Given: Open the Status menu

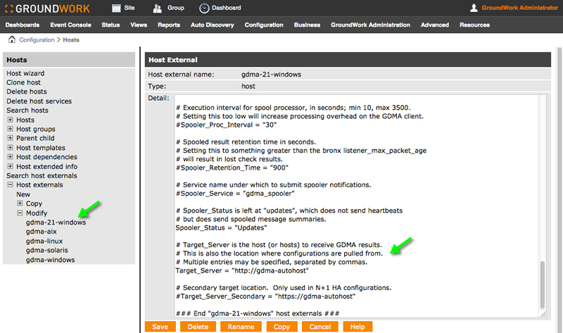Looking at the screenshot, I should tap(110, 25).
